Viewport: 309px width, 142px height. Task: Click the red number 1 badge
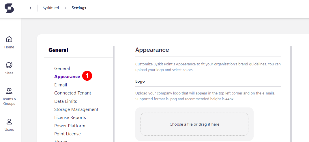pos(87,76)
